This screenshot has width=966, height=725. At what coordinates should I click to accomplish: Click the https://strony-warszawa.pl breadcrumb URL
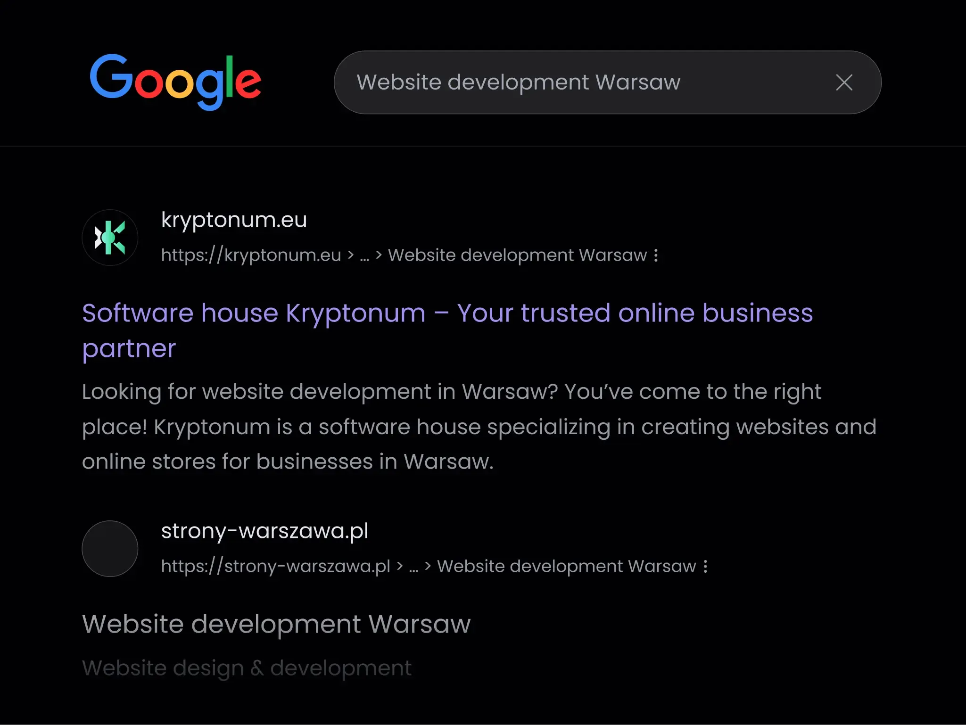(x=275, y=566)
